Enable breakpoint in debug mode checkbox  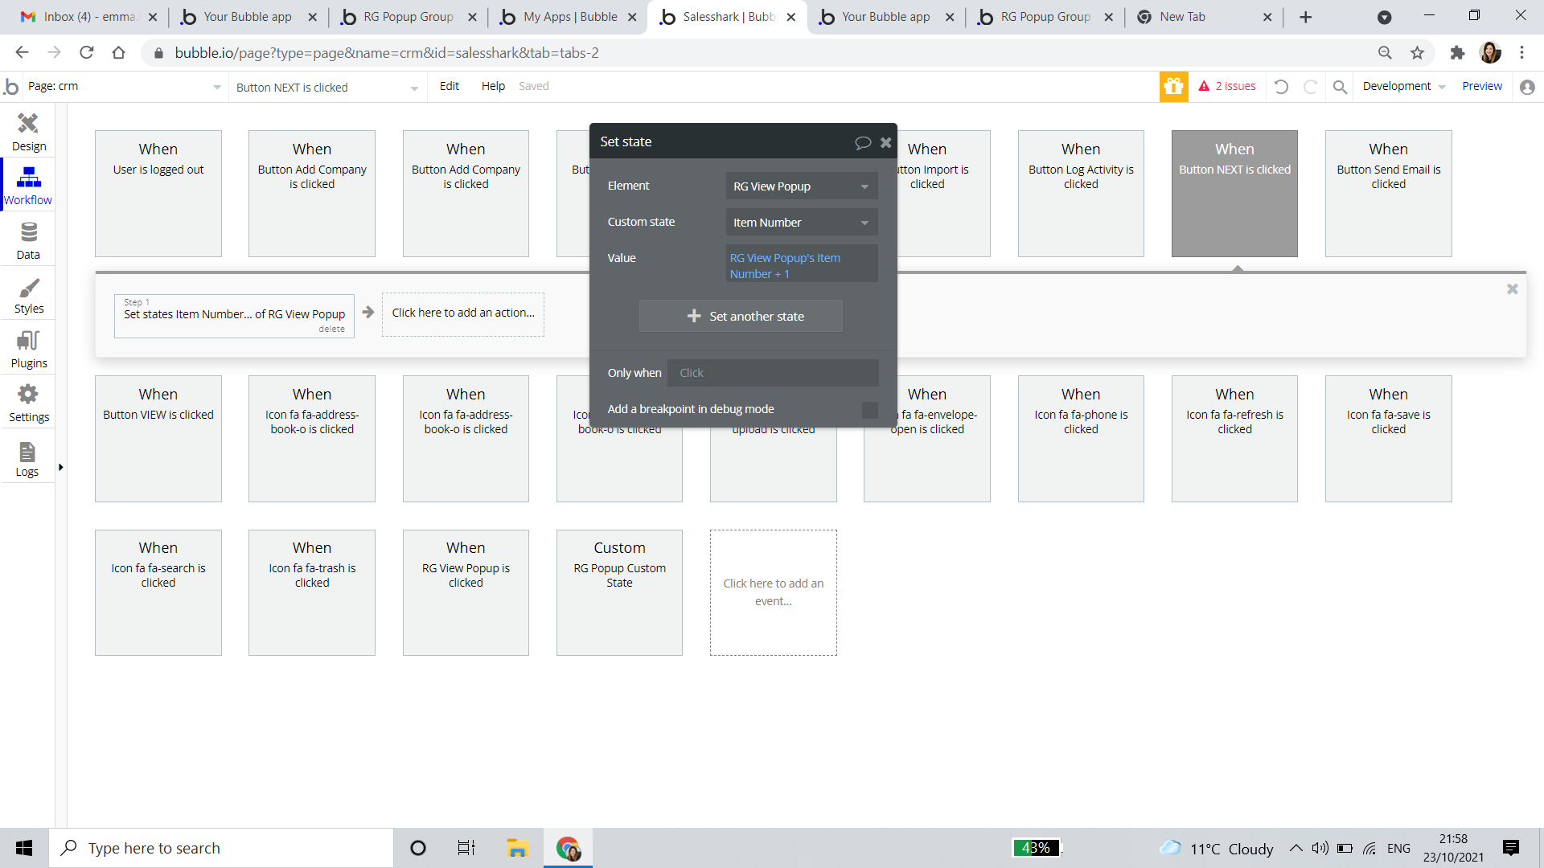click(869, 410)
